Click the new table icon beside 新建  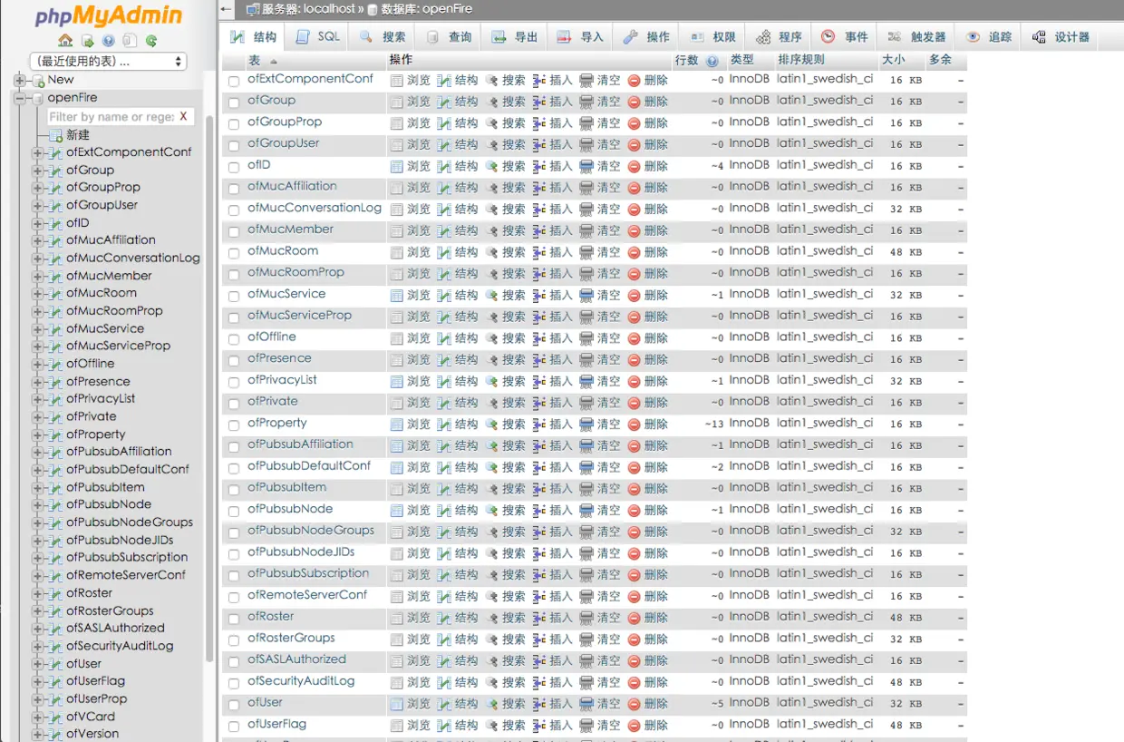coord(55,135)
